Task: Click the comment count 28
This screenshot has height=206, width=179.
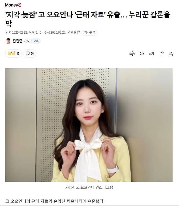Action: tap(32, 53)
